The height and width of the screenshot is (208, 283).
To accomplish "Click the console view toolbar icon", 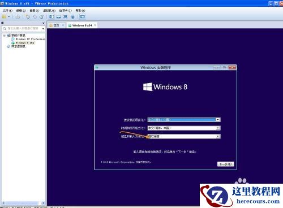I will click(x=83, y=17).
